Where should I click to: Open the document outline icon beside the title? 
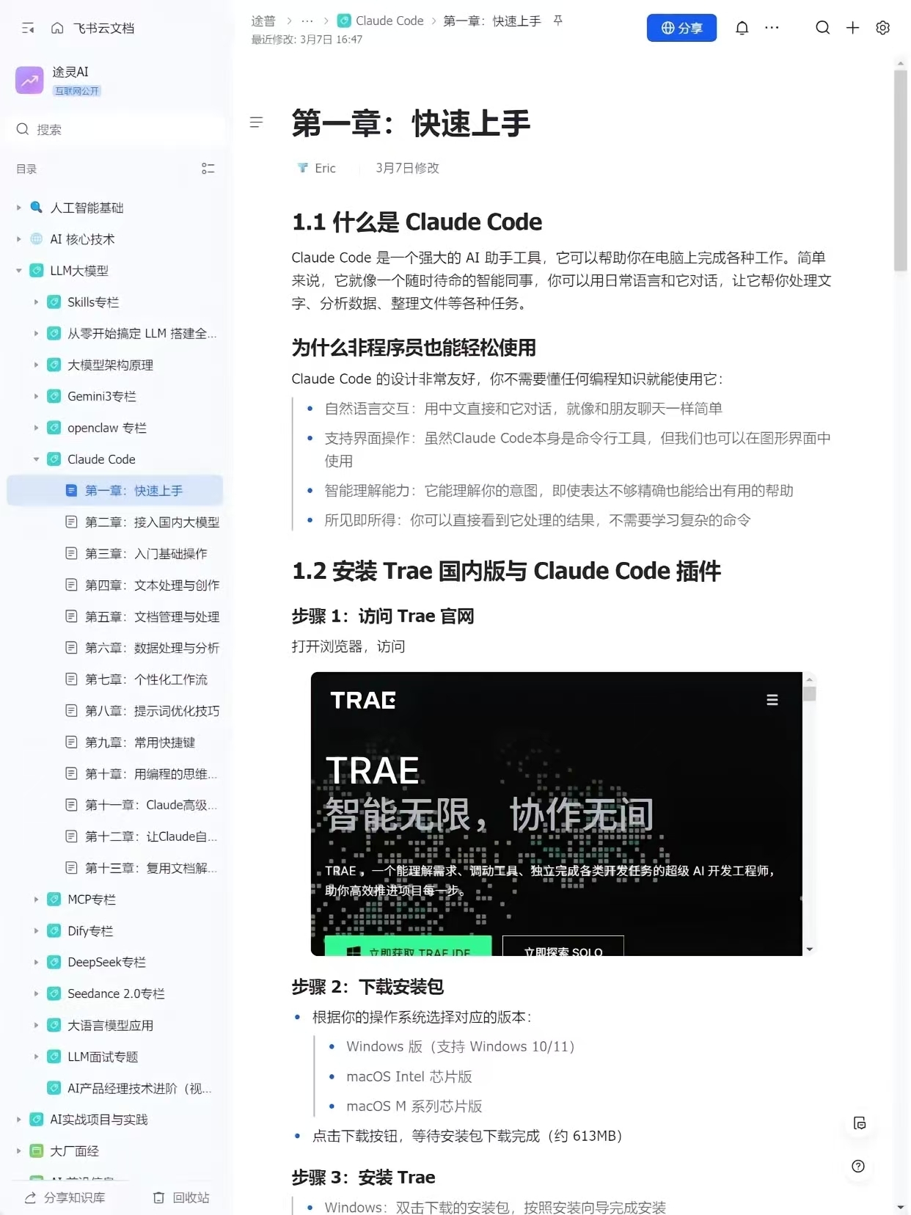click(x=256, y=123)
